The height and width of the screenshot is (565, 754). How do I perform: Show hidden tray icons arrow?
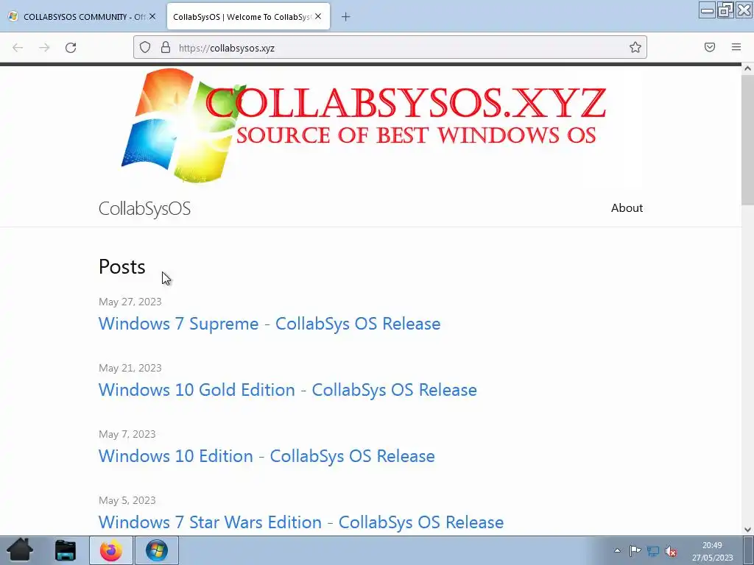[x=618, y=550]
